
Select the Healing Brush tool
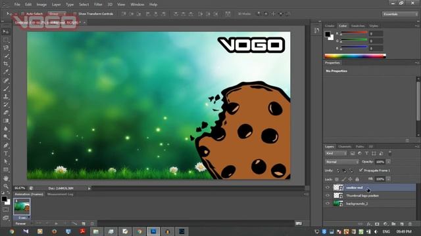coord(6,80)
